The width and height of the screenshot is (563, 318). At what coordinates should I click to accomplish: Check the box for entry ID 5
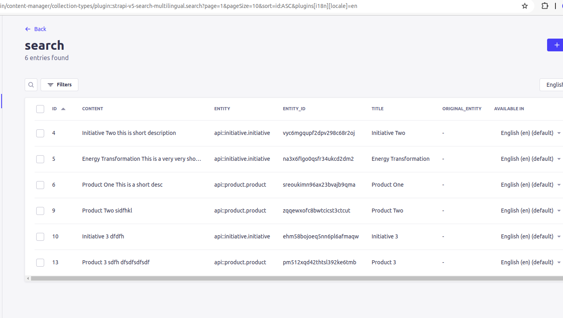[x=40, y=159]
